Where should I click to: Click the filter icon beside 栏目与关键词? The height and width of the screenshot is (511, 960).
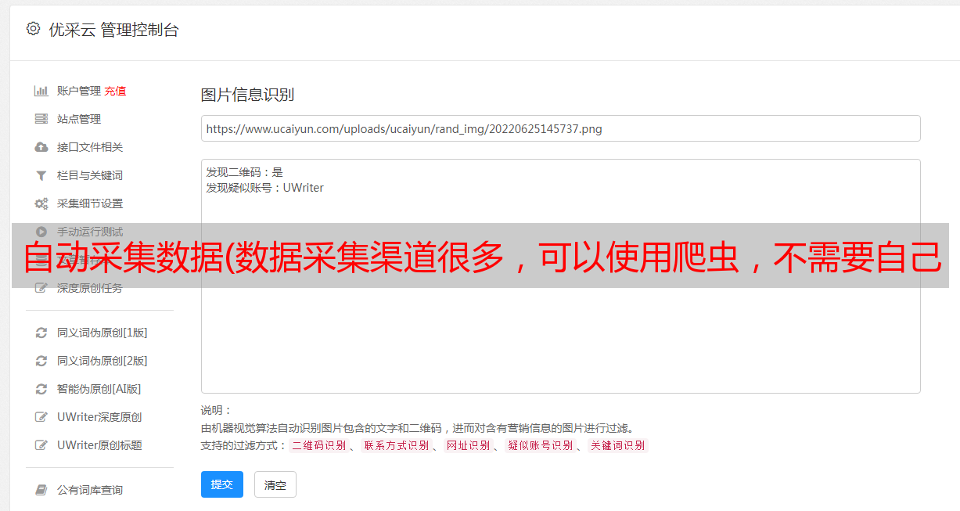41,175
